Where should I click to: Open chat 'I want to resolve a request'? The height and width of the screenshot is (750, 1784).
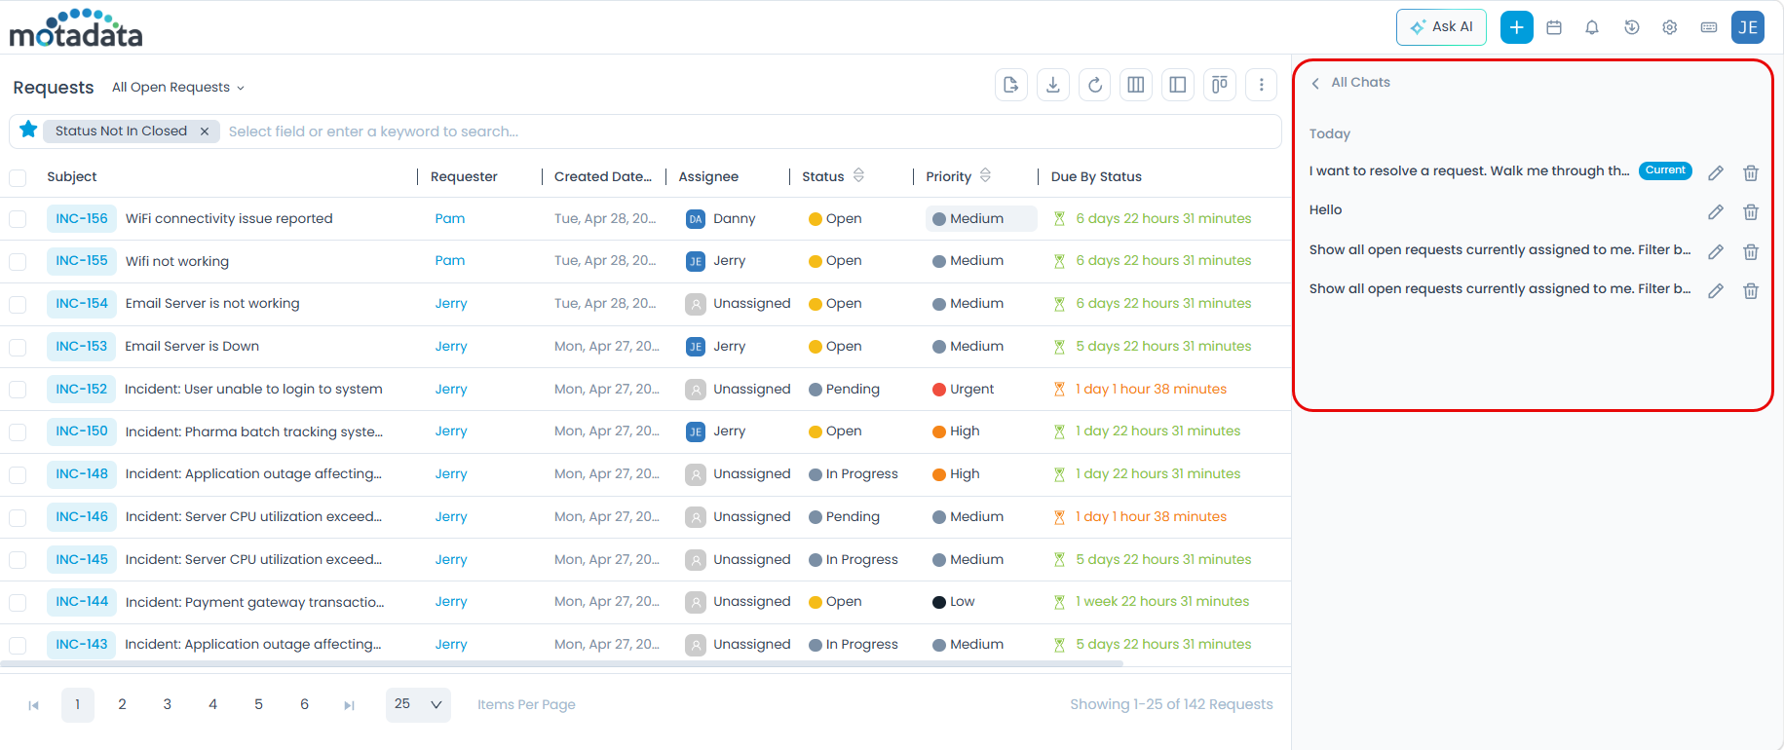click(1469, 170)
